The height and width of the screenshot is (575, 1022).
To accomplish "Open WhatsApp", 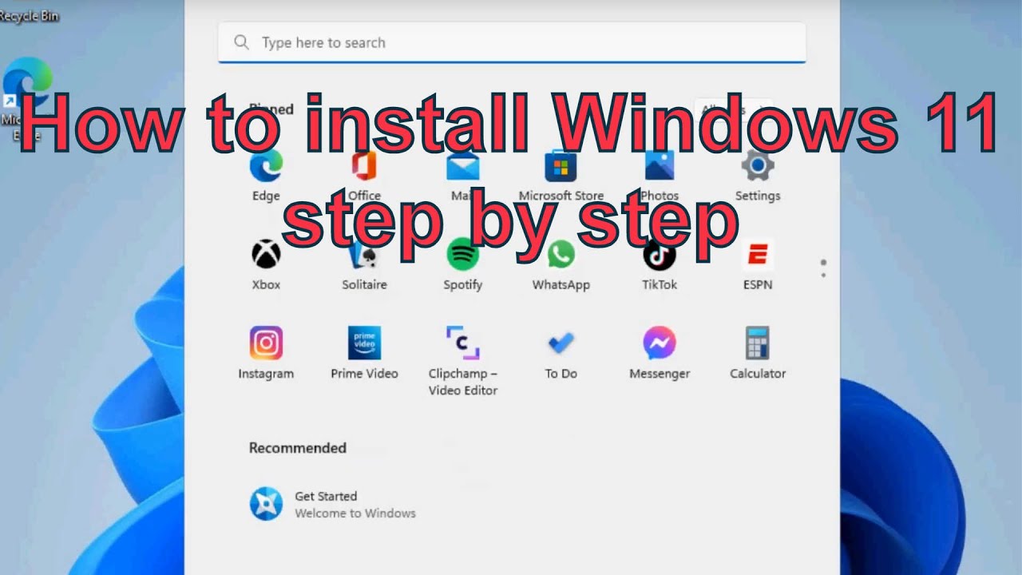I will (x=561, y=265).
